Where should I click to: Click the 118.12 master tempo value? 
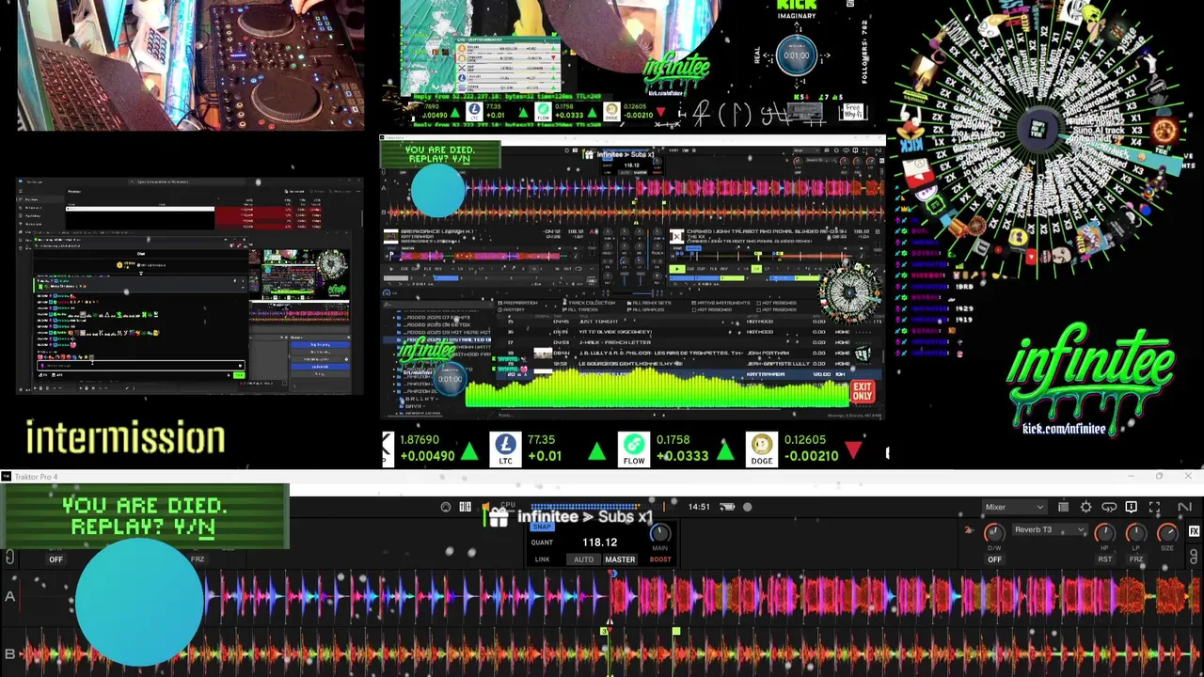[599, 543]
